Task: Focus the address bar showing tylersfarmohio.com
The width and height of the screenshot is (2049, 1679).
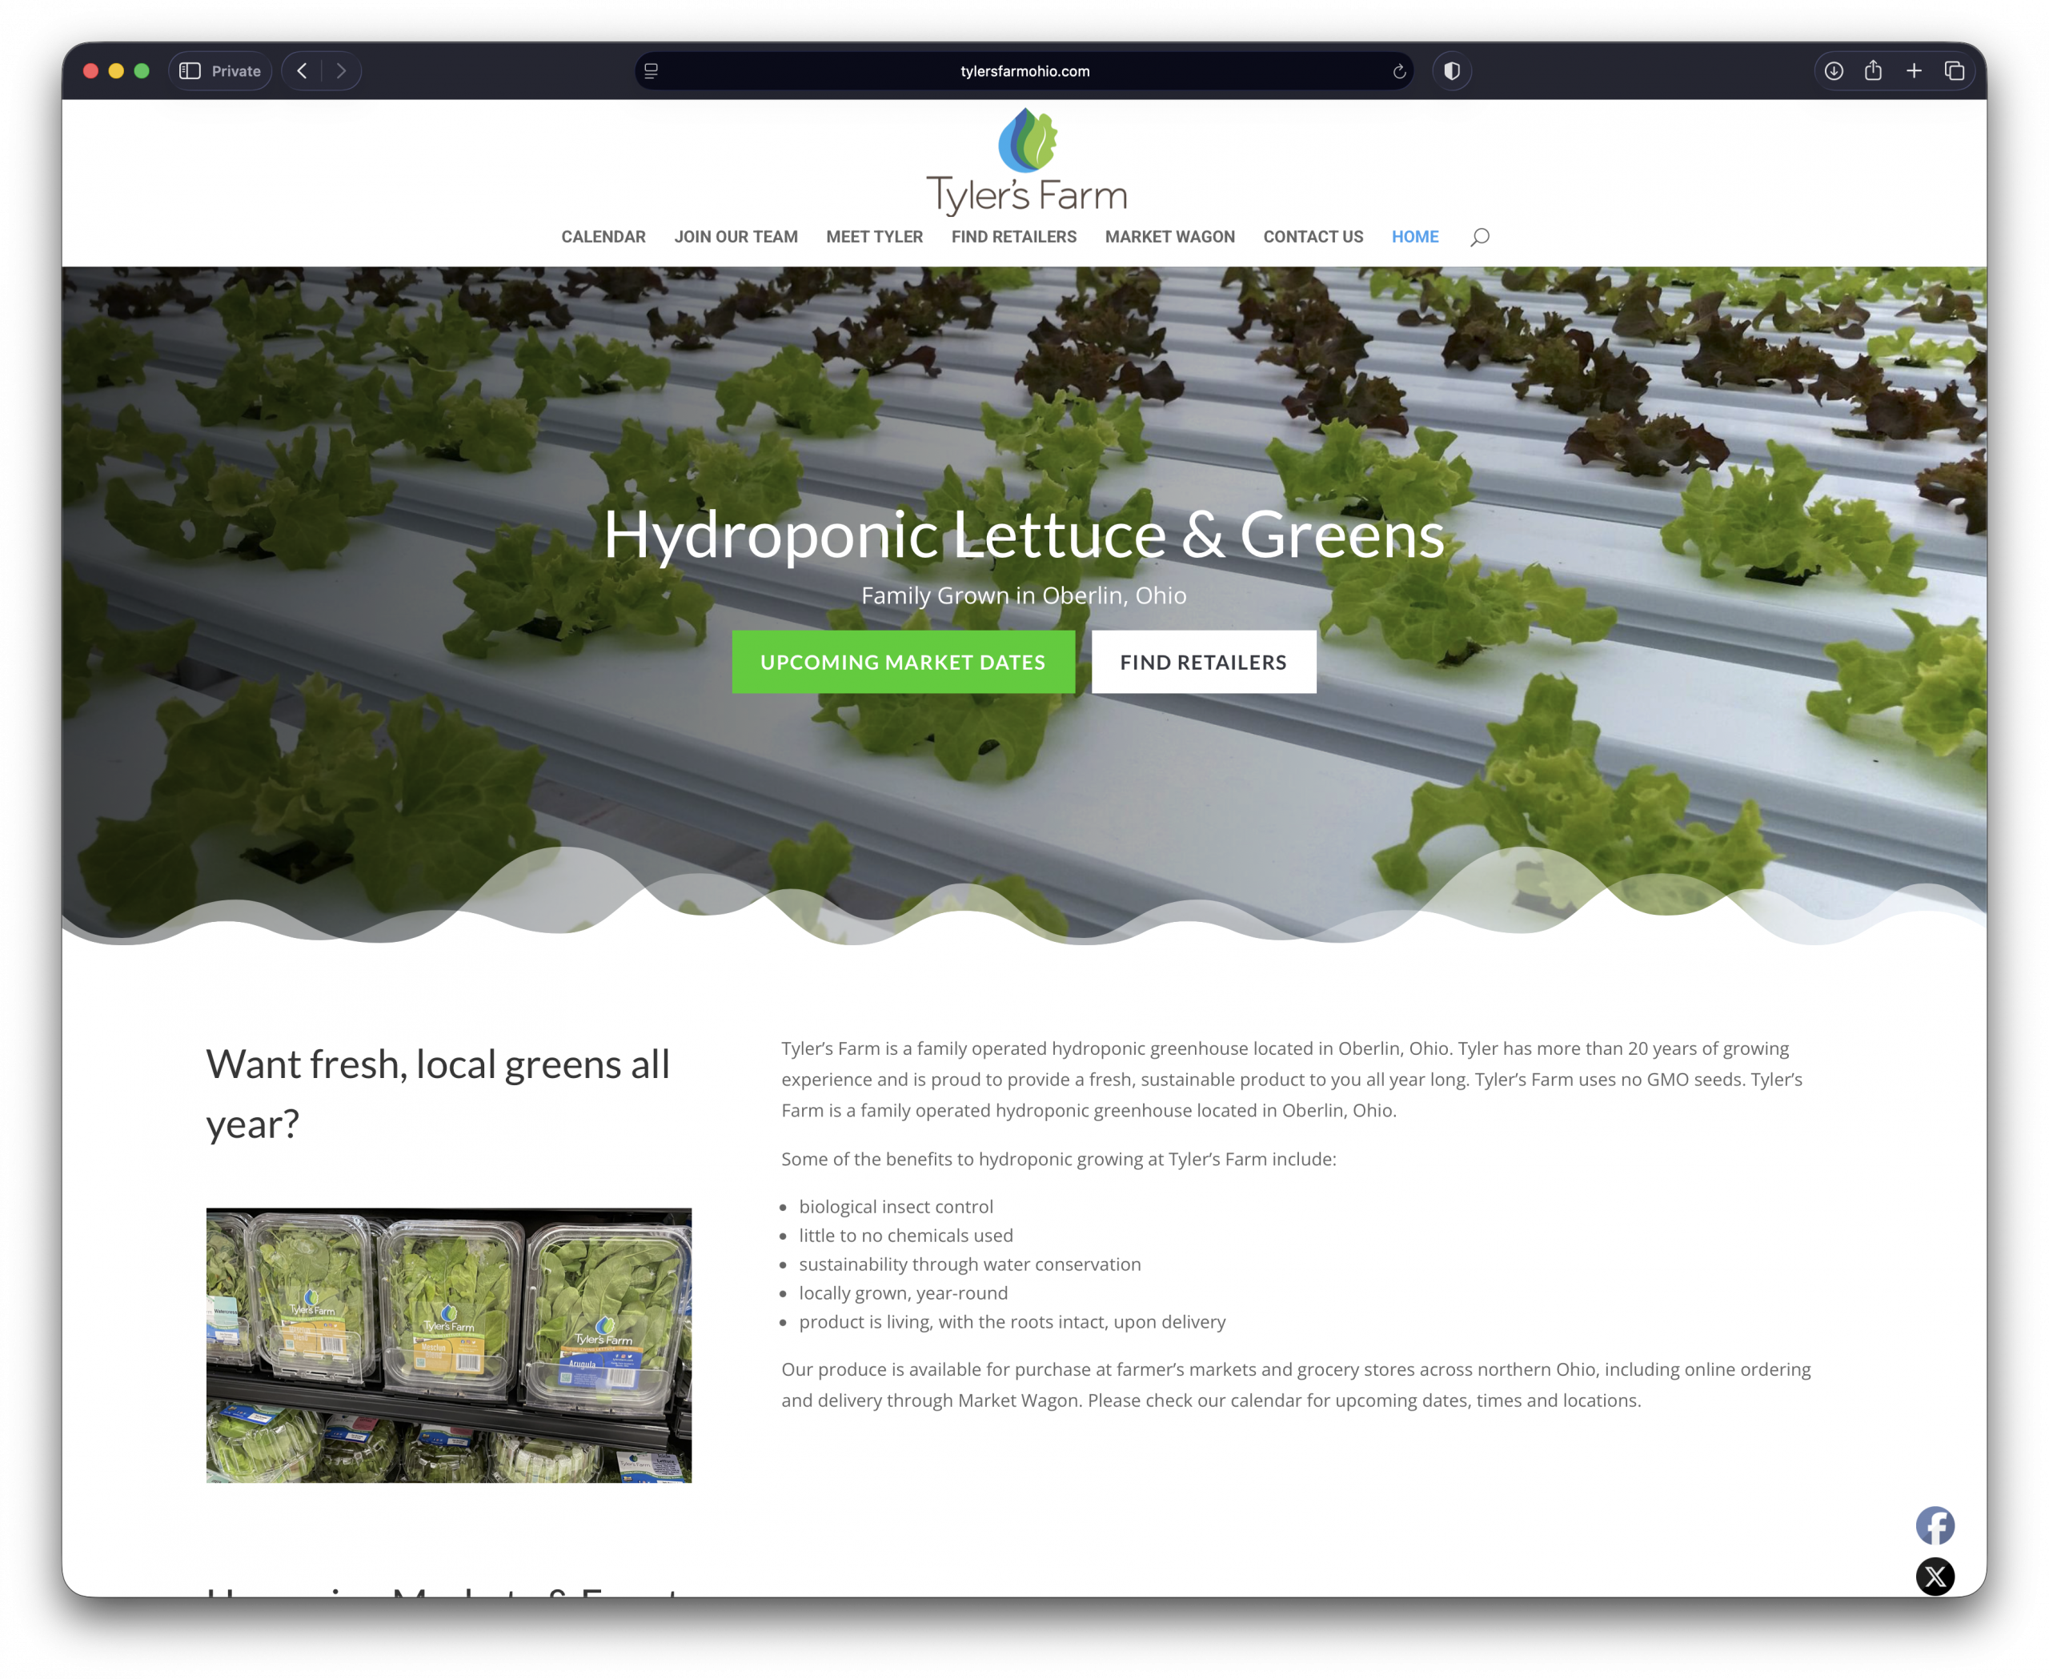Action: click(1024, 70)
